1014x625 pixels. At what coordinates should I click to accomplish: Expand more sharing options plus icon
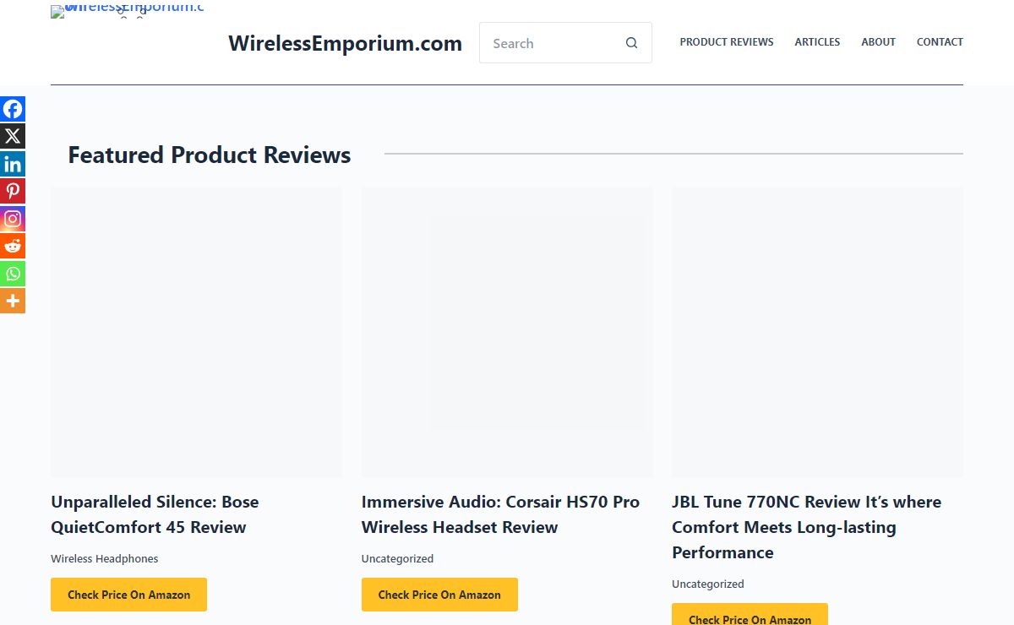tap(13, 301)
